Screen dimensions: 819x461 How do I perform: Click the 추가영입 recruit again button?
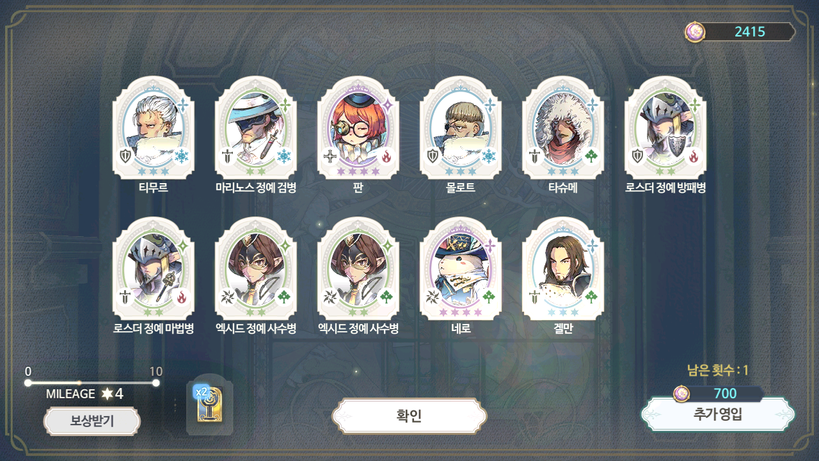[718, 414]
